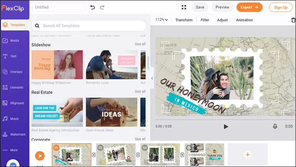This screenshot has height=167, width=296.
Task: Click the honeymoon couple photo in canvas
Action: point(222,78)
